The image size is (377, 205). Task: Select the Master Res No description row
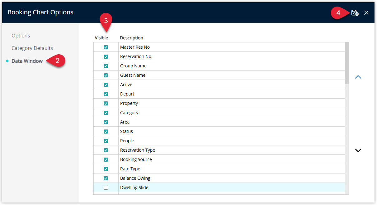(x=232, y=47)
